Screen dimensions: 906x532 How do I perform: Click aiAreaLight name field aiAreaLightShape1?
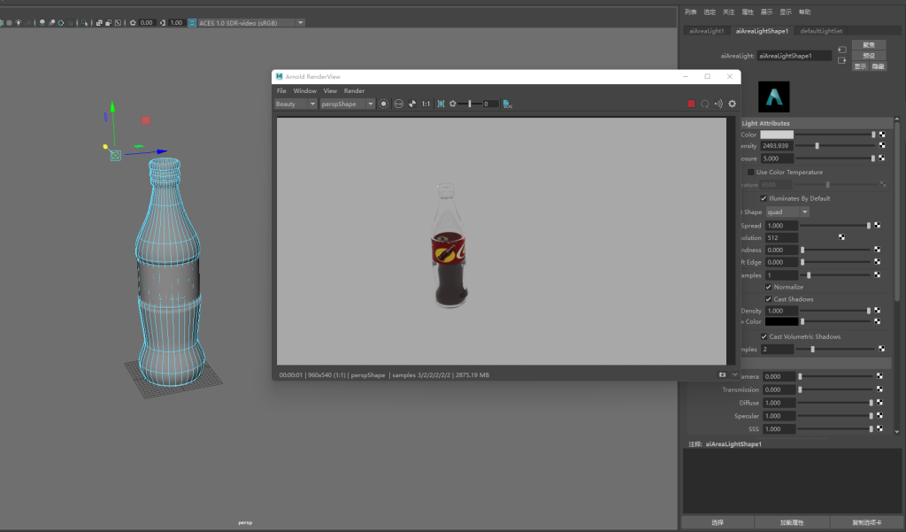click(794, 56)
